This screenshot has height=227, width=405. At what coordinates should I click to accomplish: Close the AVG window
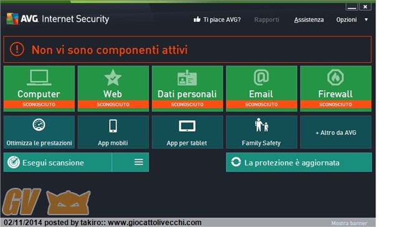[365, 7]
